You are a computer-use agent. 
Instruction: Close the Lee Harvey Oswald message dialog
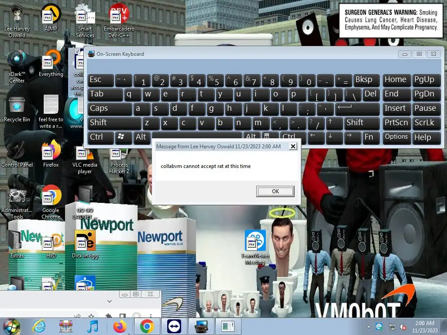[293, 147]
